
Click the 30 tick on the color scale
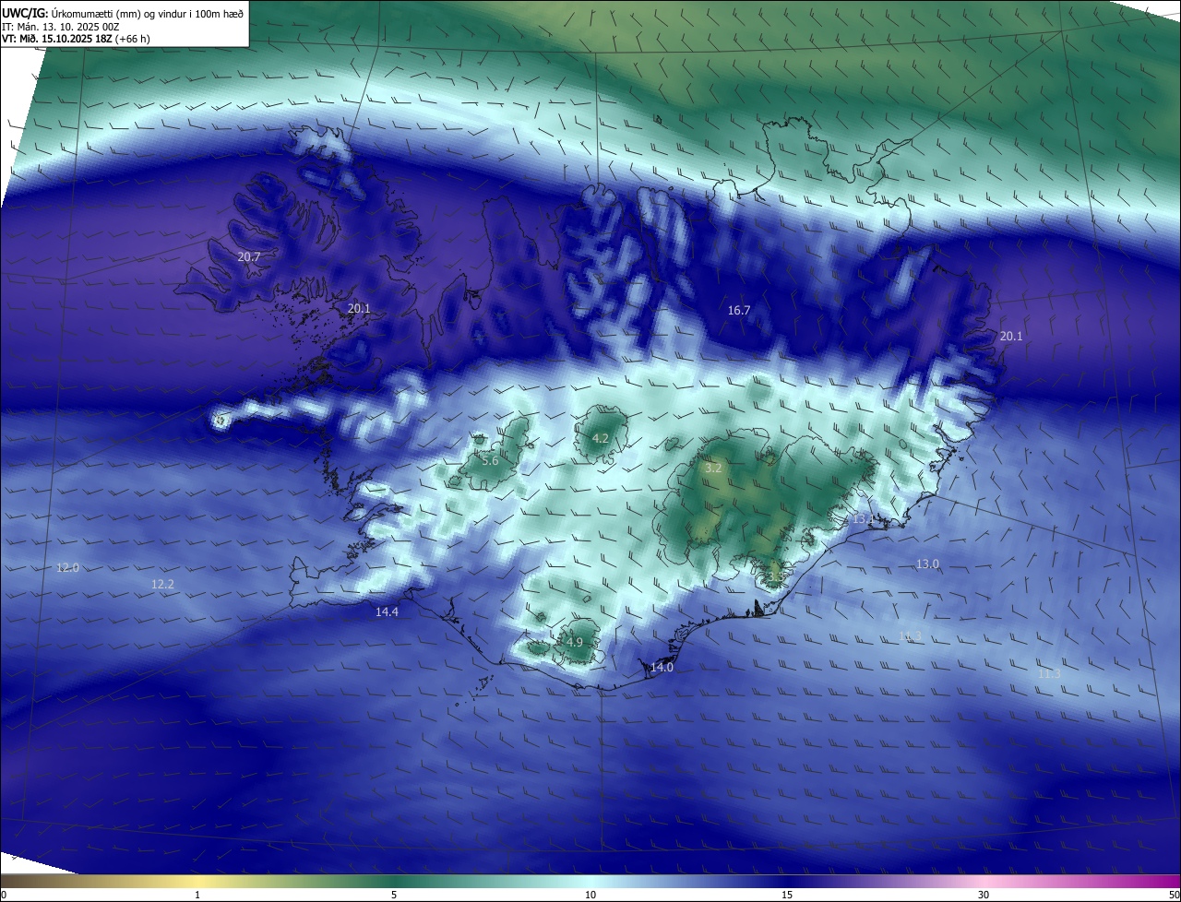984,895
